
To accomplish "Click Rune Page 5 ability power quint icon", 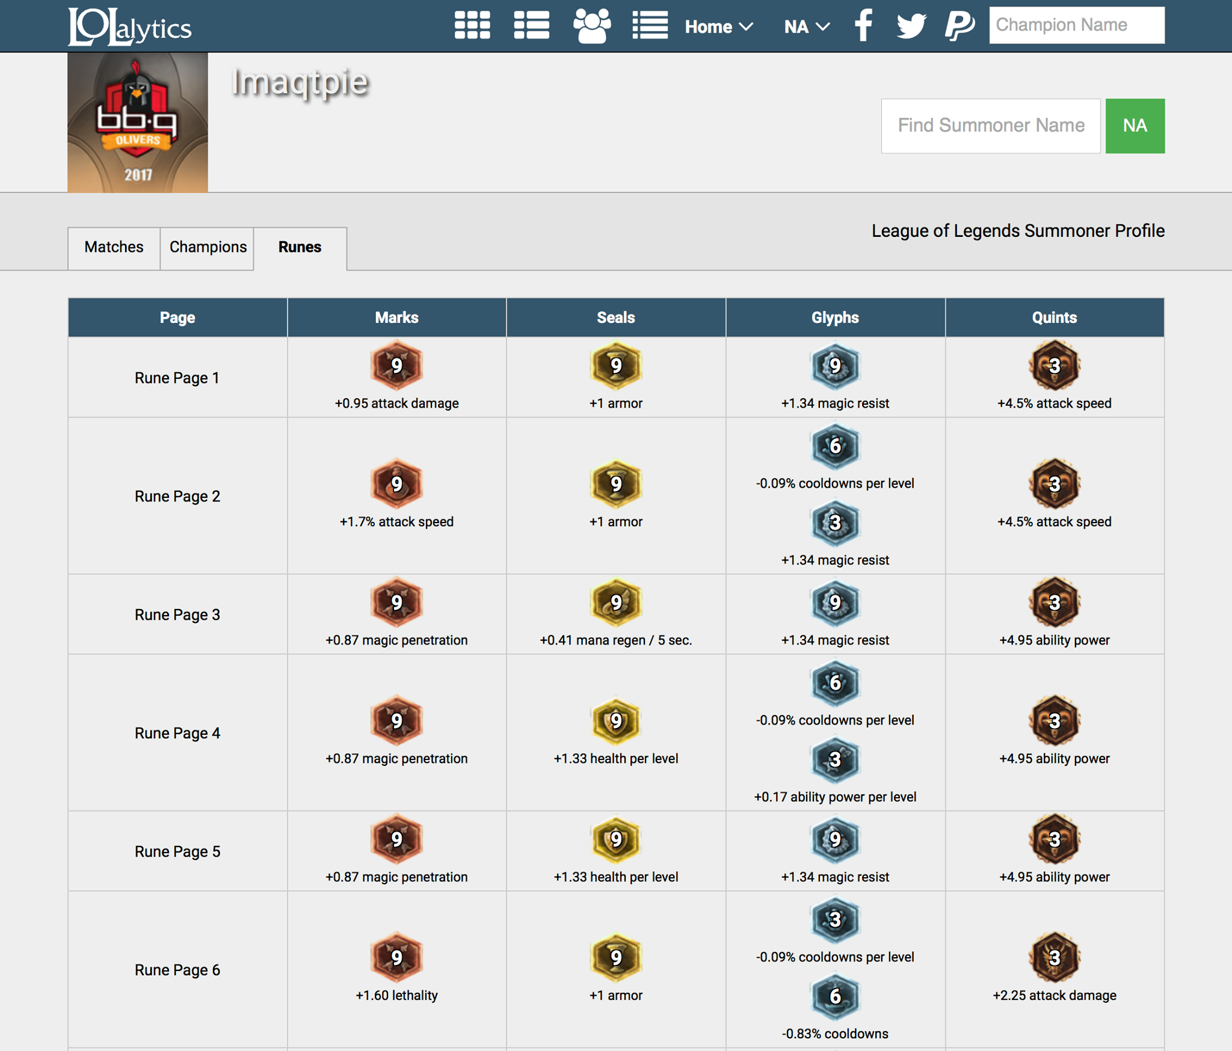I will [x=1055, y=839].
